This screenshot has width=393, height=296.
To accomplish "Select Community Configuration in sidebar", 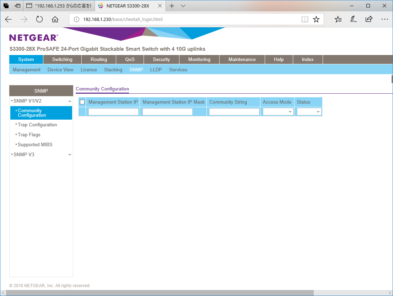I will click(41, 113).
